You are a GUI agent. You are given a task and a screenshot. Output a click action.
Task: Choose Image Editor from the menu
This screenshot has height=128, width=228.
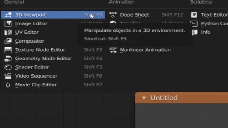point(31,23)
